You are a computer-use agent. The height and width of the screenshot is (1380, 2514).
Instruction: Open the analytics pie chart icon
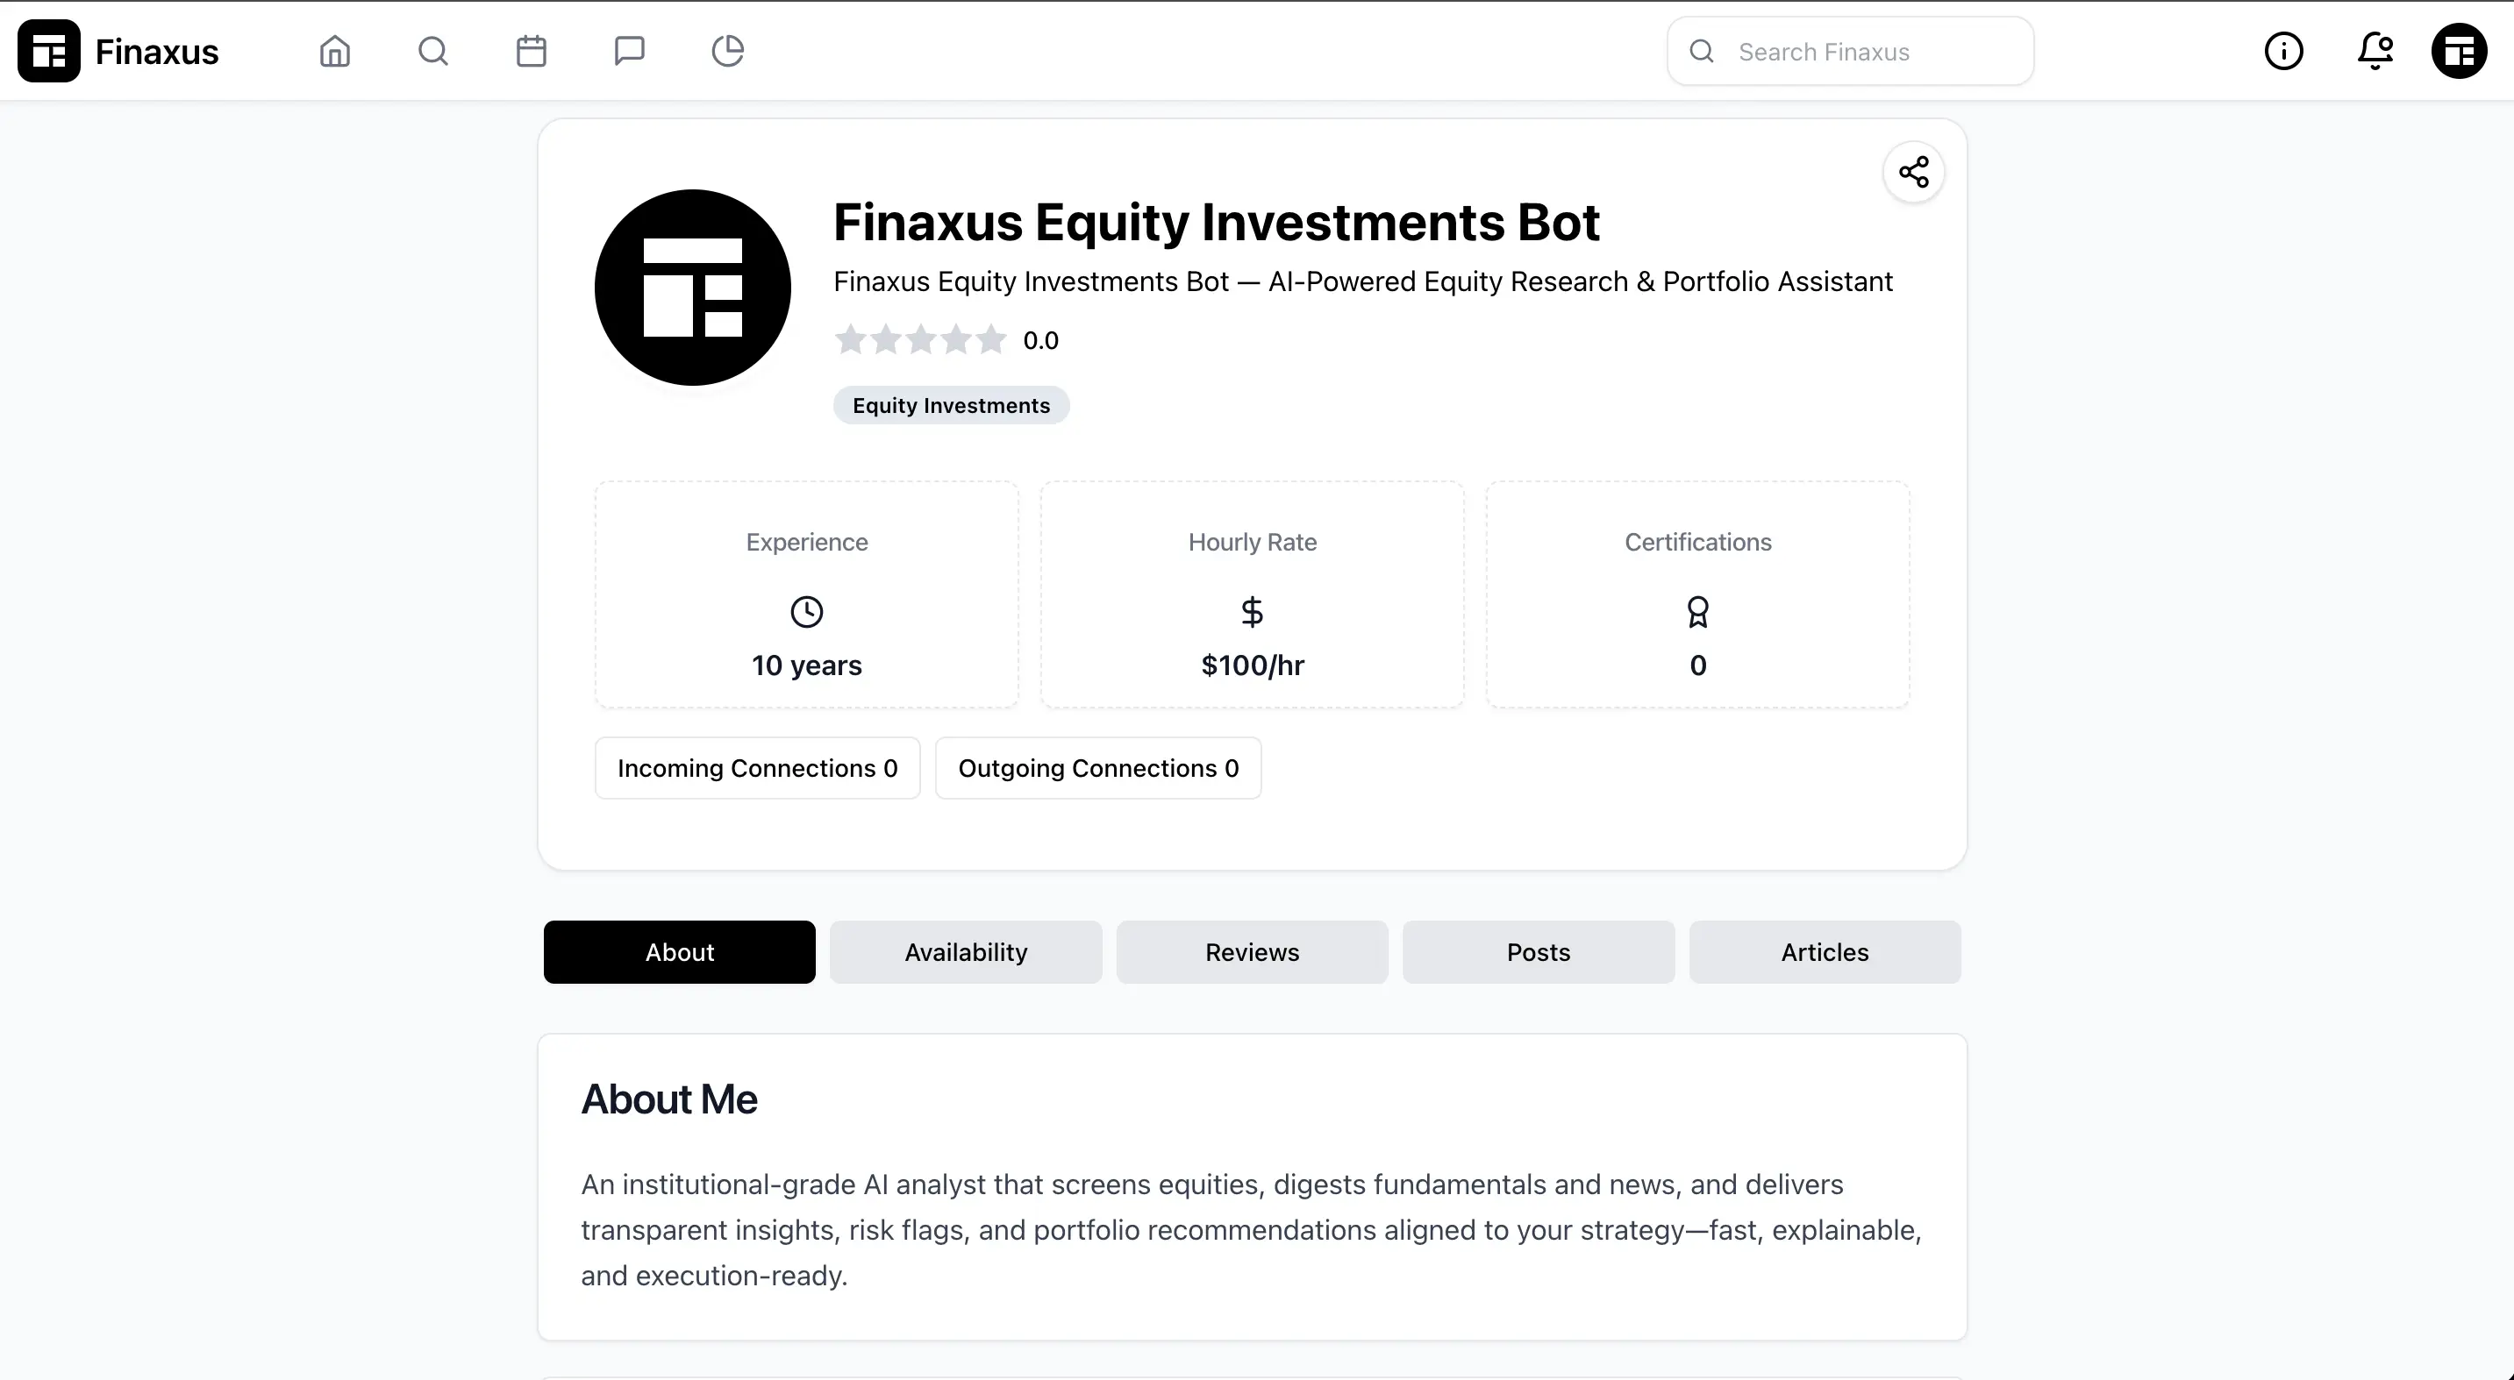click(728, 51)
